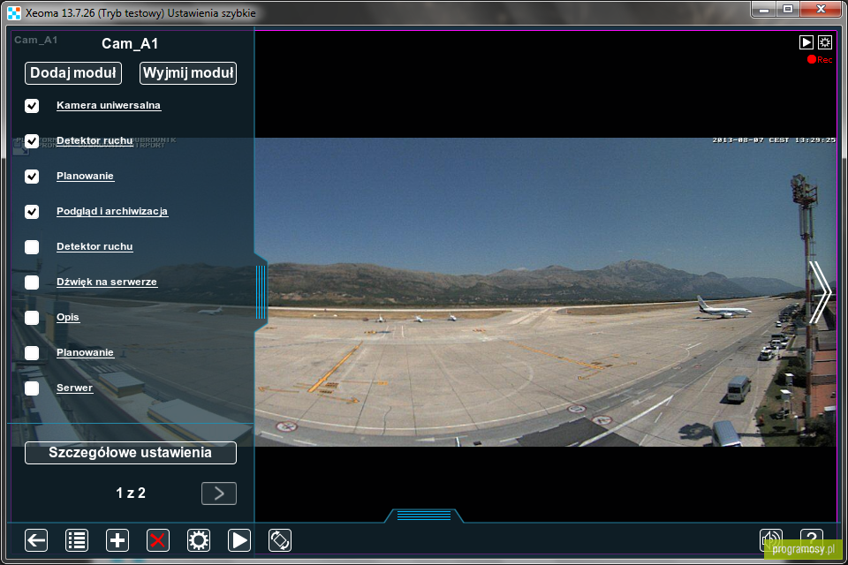Click Dodaj moduł button

click(x=73, y=73)
